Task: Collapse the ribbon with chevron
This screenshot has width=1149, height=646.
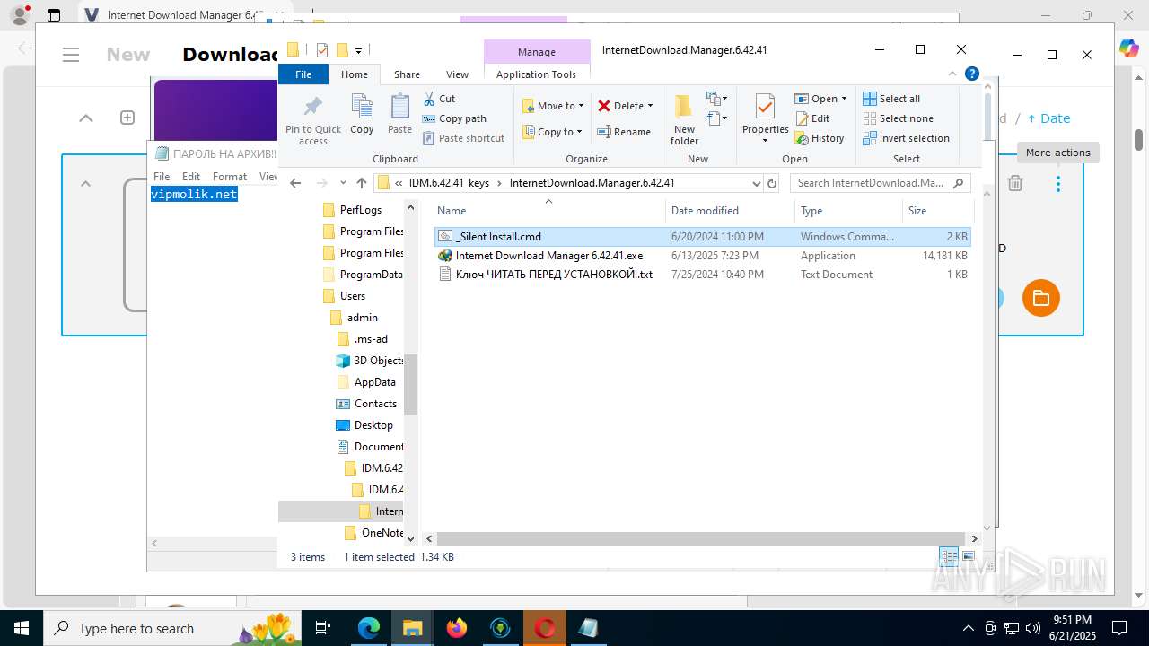Action: [x=952, y=74]
